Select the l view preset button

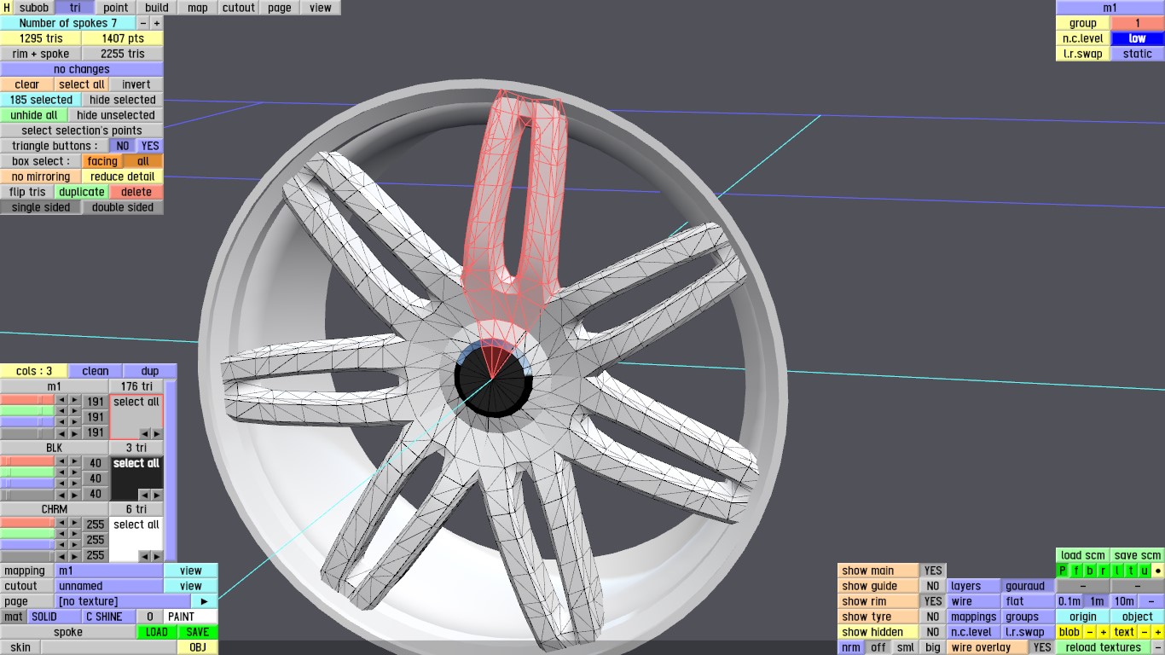[x=1117, y=571]
